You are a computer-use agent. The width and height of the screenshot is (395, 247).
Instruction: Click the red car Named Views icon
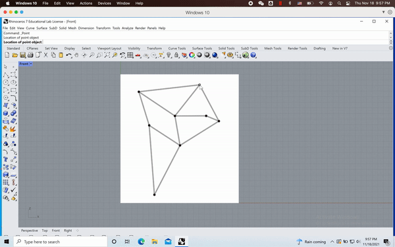138,55
